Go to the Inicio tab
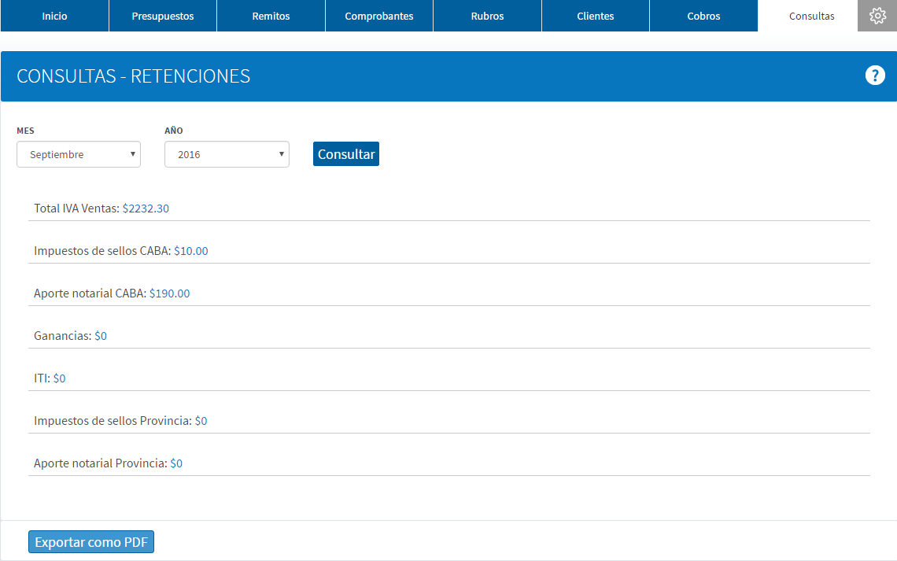Image resolution: width=897 pixels, height=561 pixels. 54,16
